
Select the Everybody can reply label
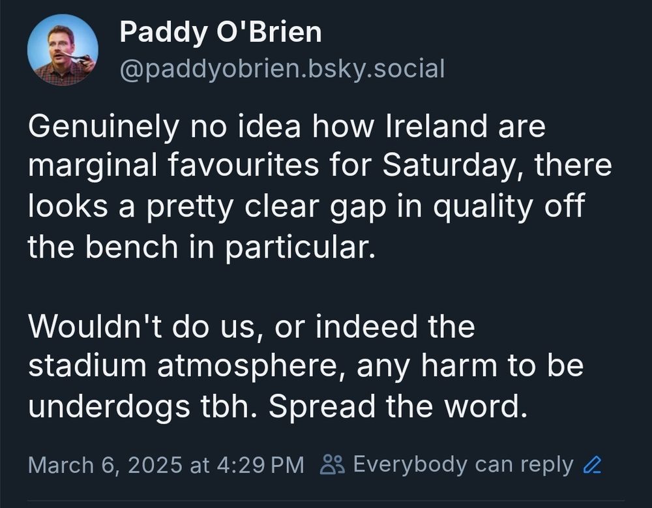(x=463, y=464)
